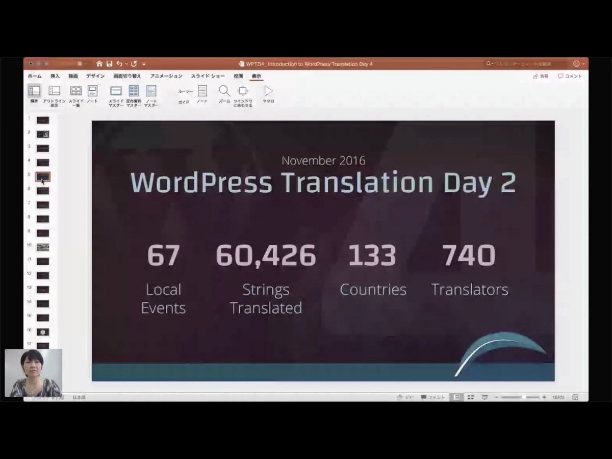Viewport: 612px width, 459px height.
Task: Select slide 10 thumbnail
Action: [x=43, y=247]
